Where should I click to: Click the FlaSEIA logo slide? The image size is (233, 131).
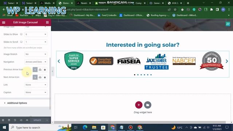pos(129,61)
